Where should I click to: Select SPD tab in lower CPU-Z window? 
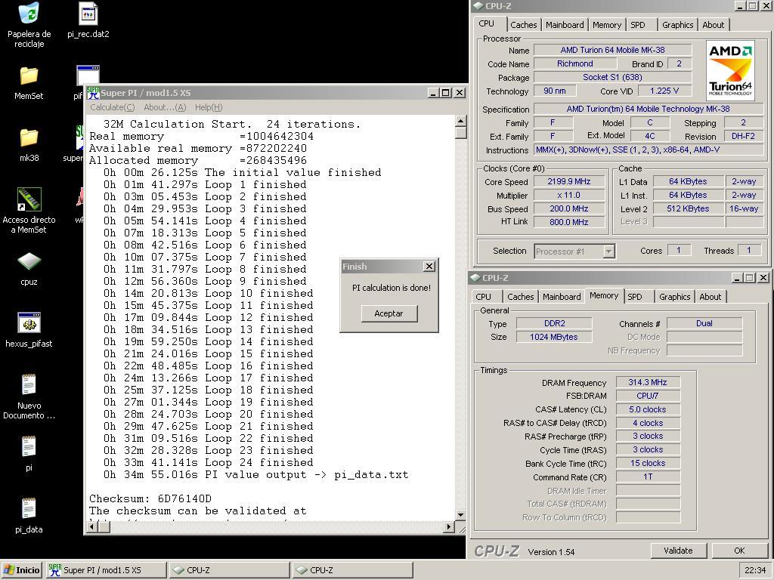coord(635,296)
